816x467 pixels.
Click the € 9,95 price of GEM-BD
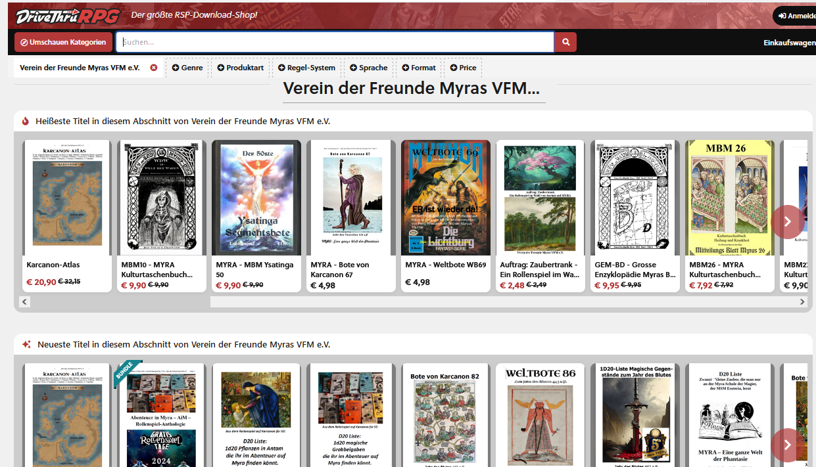point(606,285)
